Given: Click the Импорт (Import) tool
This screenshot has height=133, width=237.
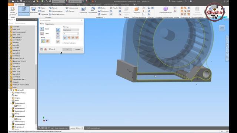Looking at the screenshot, I should [x=70, y=11].
